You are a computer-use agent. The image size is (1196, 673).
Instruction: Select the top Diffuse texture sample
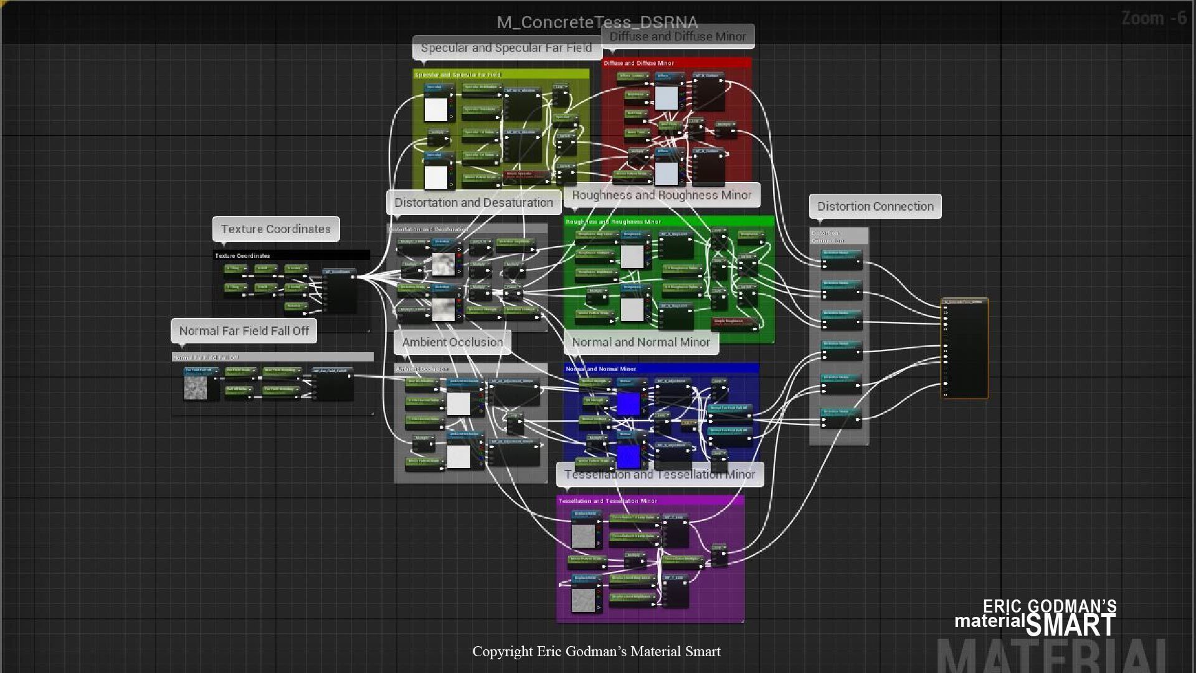click(x=666, y=98)
